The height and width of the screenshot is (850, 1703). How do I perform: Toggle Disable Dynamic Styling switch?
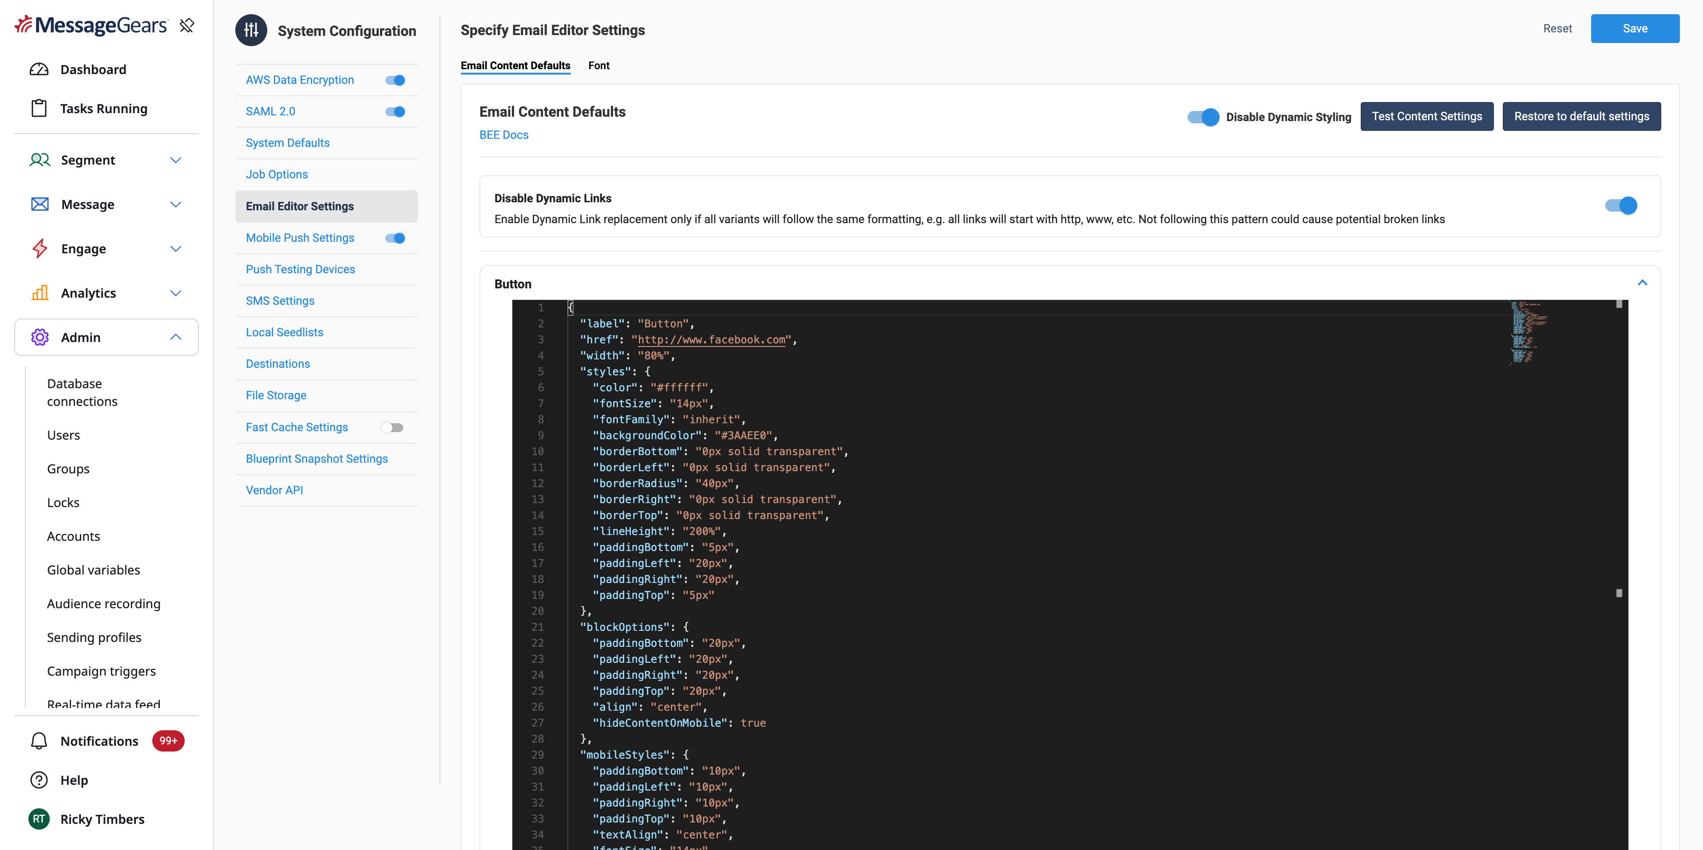click(x=1203, y=117)
